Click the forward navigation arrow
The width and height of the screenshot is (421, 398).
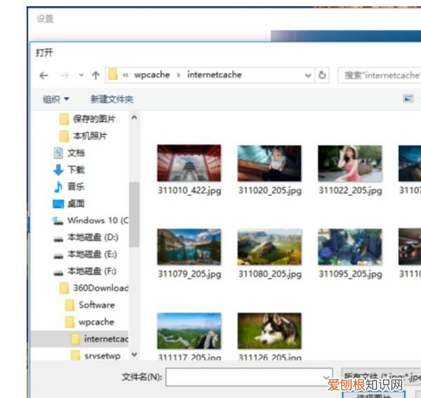[65, 76]
